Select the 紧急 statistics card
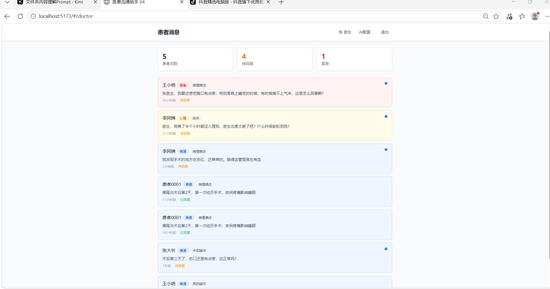 [x=354, y=59]
